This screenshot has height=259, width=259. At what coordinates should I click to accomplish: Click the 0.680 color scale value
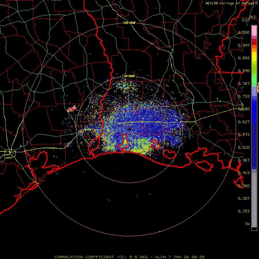click(x=244, y=109)
